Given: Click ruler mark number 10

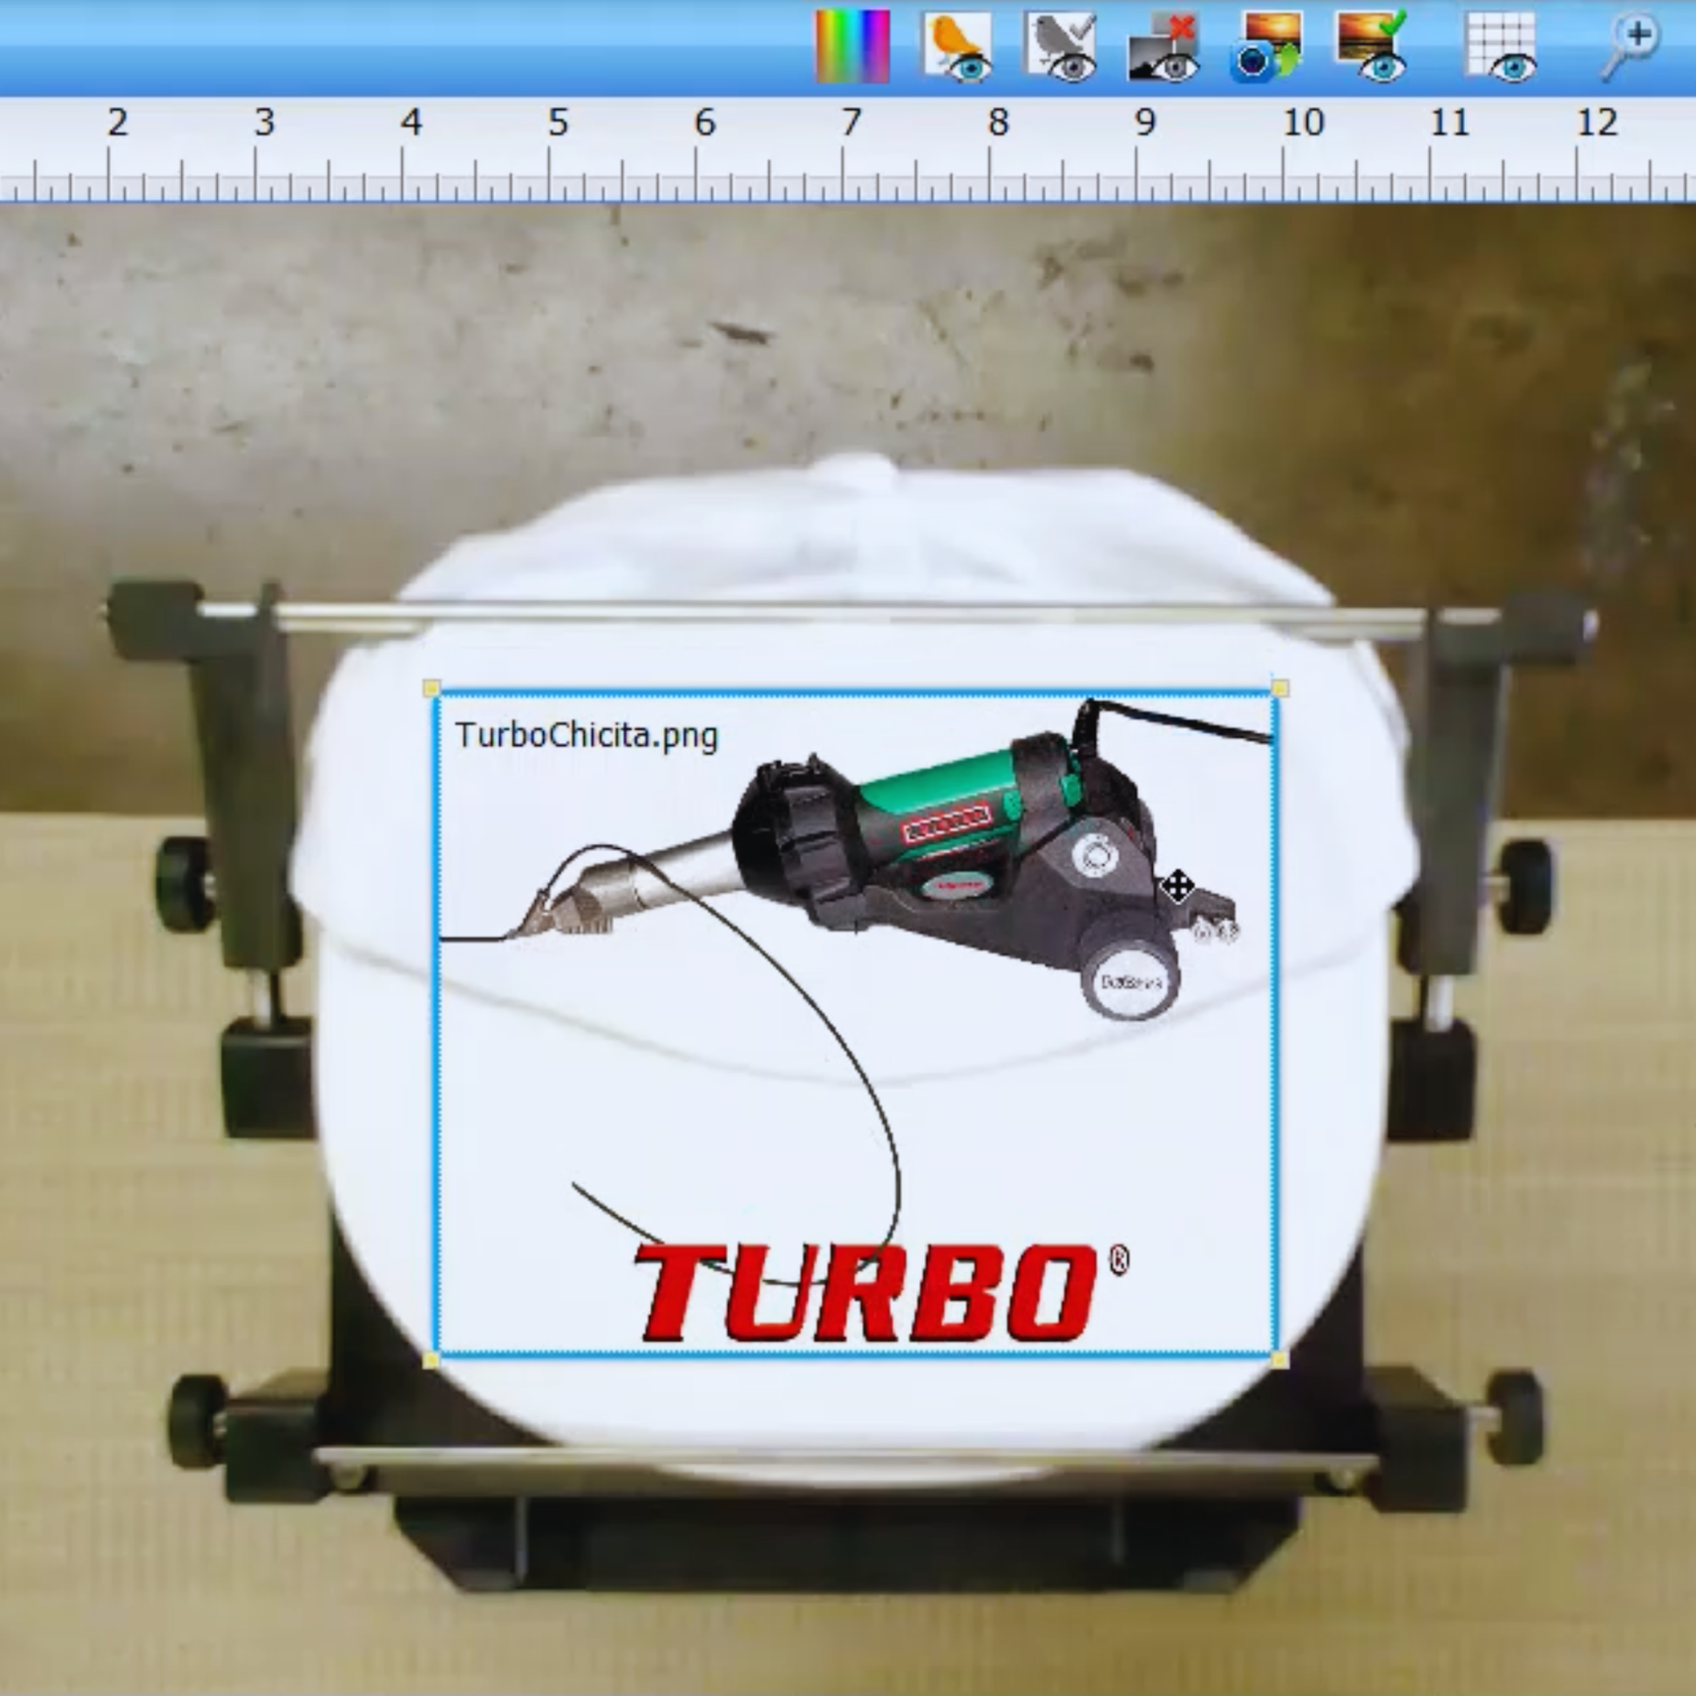Looking at the screenshot, I should [x=1303, y=123].
